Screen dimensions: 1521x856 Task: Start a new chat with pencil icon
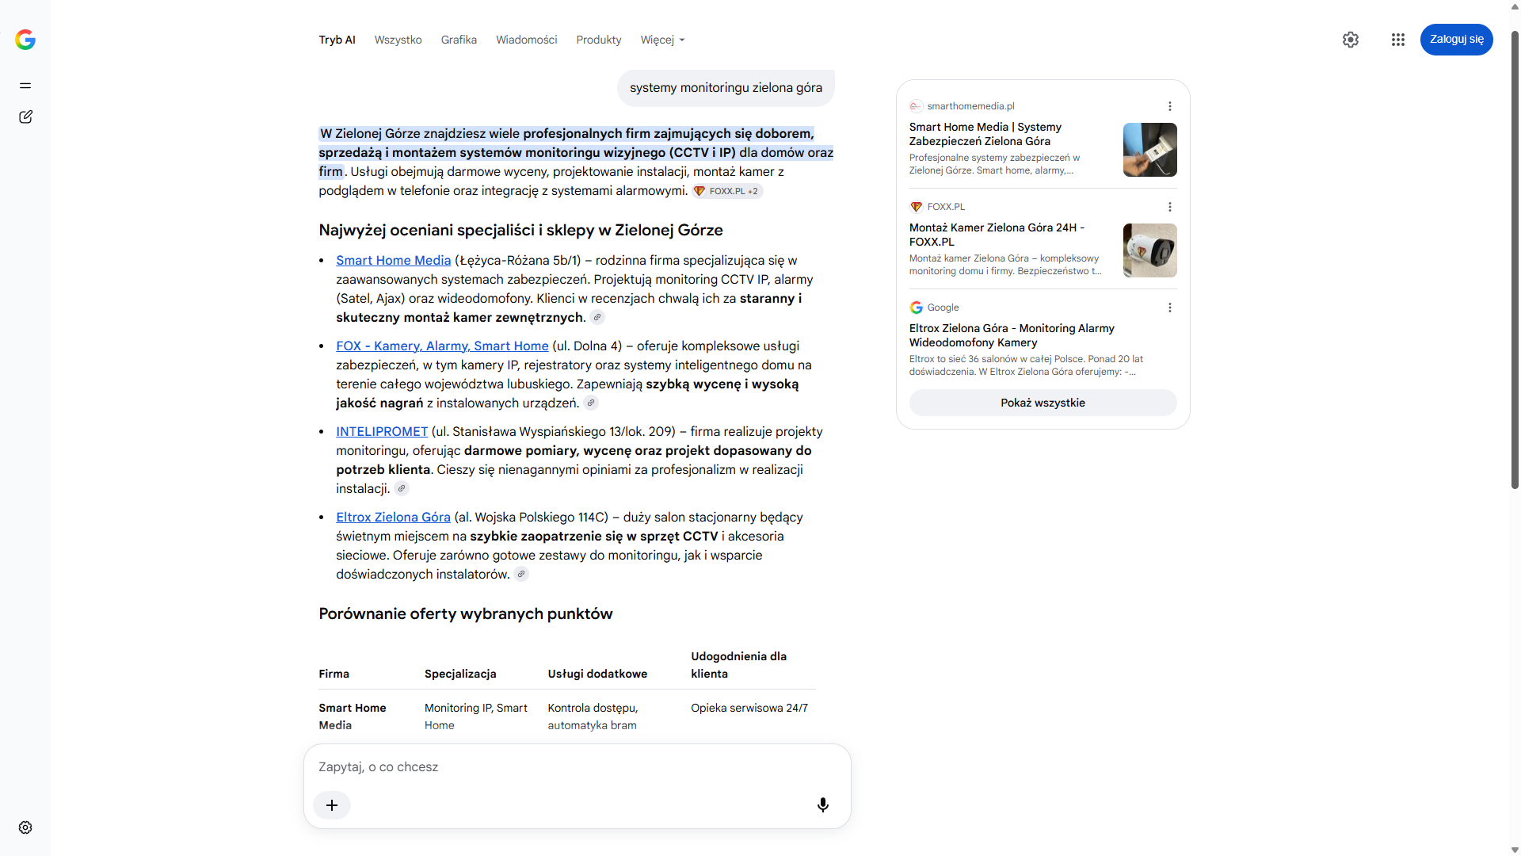click(25, 117)
